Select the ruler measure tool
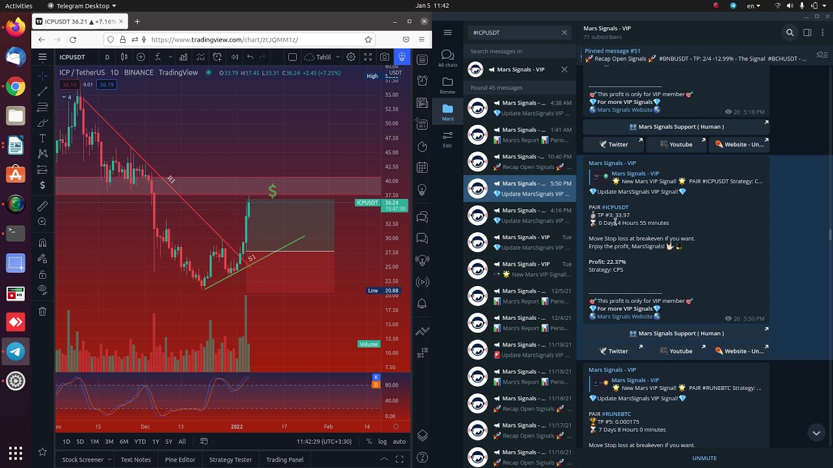Screen dimensions: 833x468 tap(42, 206)
